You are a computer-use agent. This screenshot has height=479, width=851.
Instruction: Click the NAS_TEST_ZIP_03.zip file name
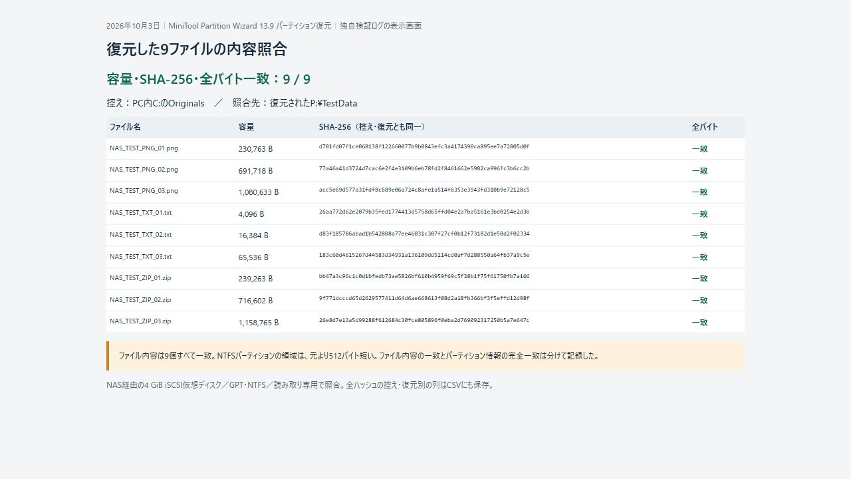[140, 321]
